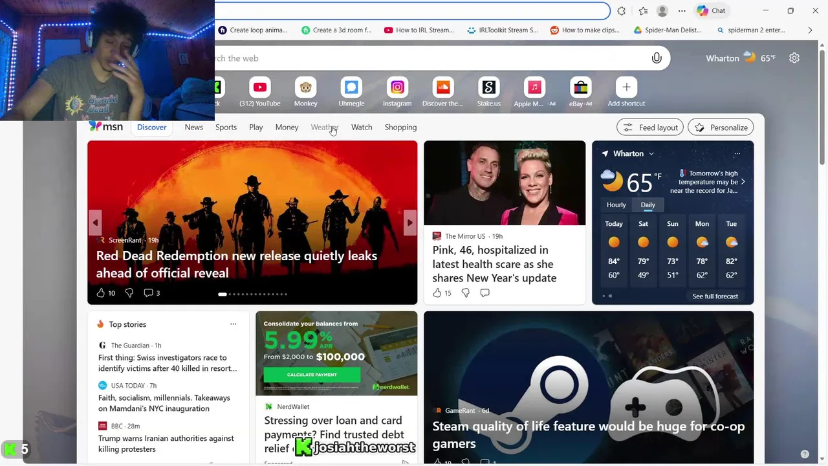828x466 pixels.
Task: Open the weather card more options
Action: pyautogui.click(x=737, y=154)
